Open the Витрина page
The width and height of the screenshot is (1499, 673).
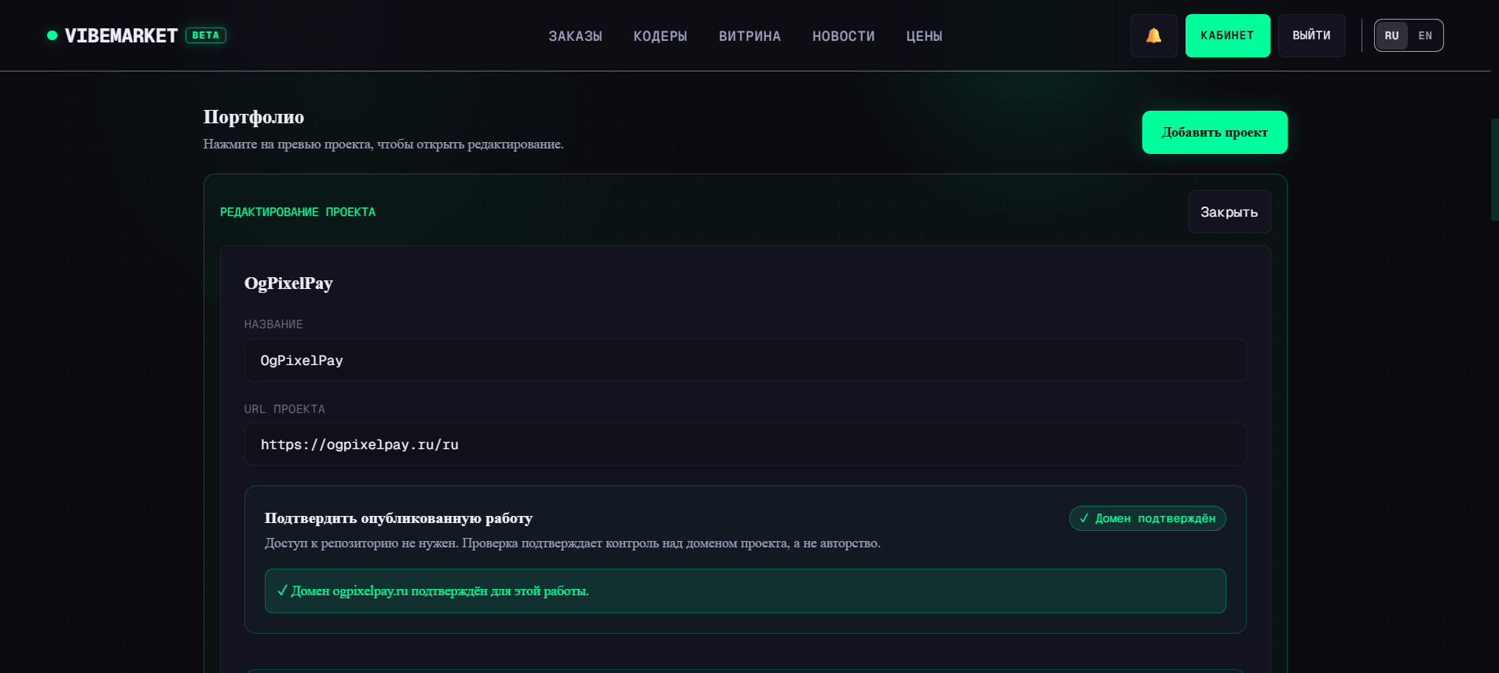(x=749, y=36)
